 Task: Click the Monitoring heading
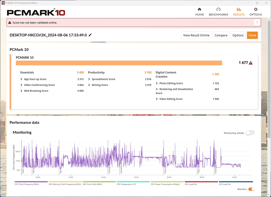coord(22,132)
